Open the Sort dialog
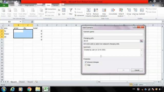The image size is (164, 92). point(64,11)
